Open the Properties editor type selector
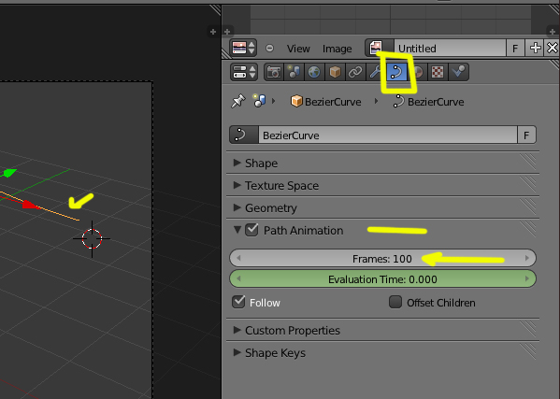The width and height of the screenshot is (560, 399). click(x=244, y=72)
